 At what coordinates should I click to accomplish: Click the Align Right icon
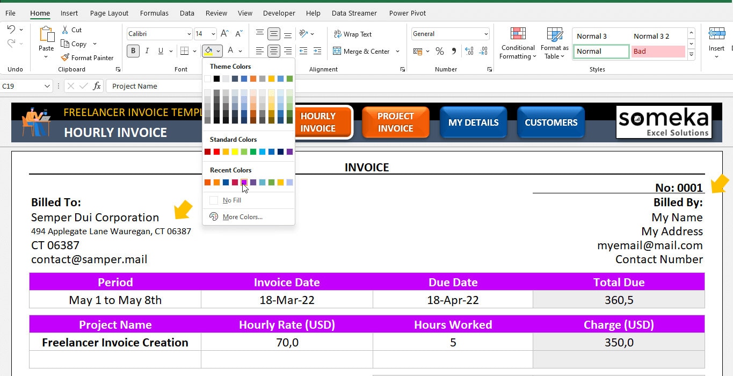click(288, 51)
